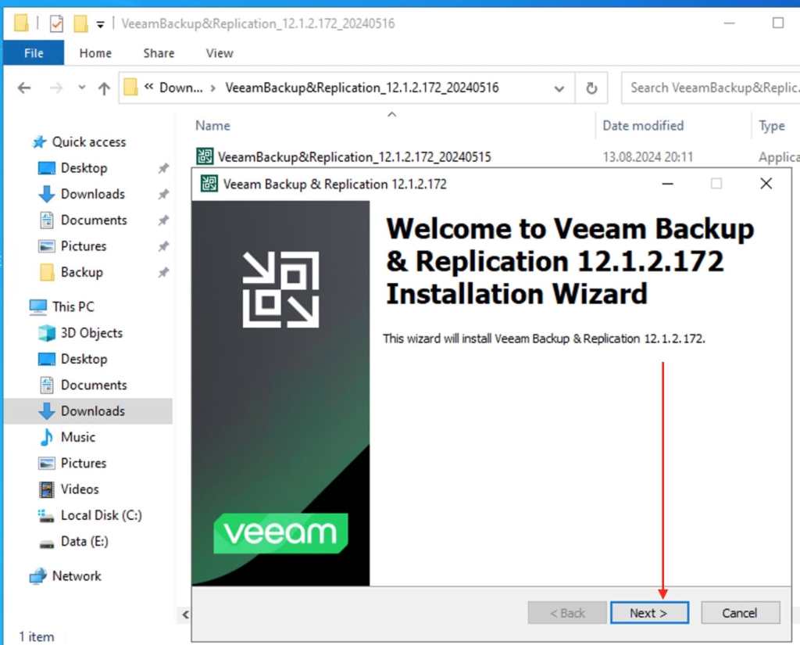Minimize the Veeam wizard window
Viewport: 800px width, 645px height.
667,184
